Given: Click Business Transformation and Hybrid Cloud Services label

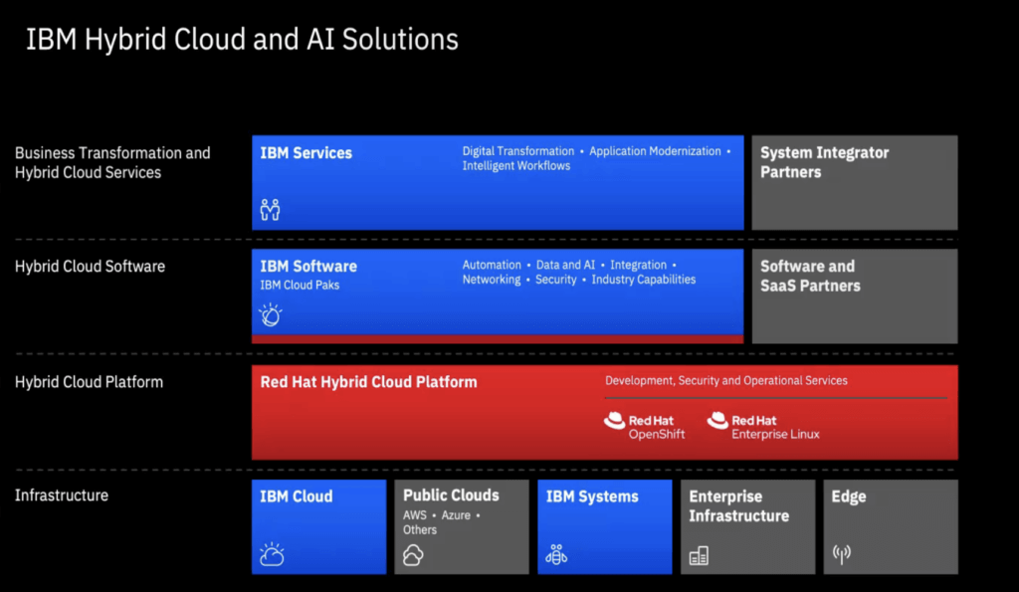Looking at the screenshot, I should tap(112, 162).
